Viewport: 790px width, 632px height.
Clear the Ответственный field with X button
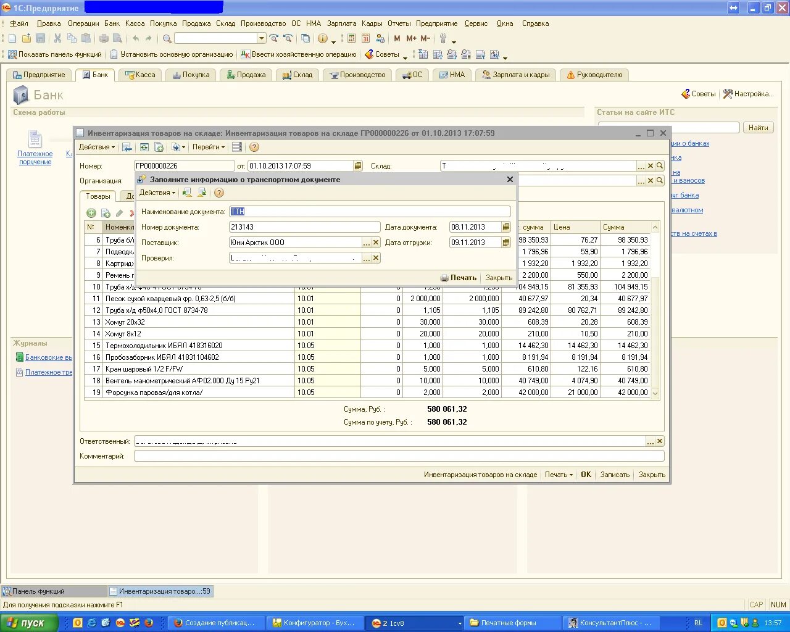(x=660, y=441)
